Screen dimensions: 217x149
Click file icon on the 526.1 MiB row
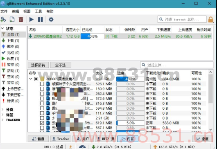(48, 84)
